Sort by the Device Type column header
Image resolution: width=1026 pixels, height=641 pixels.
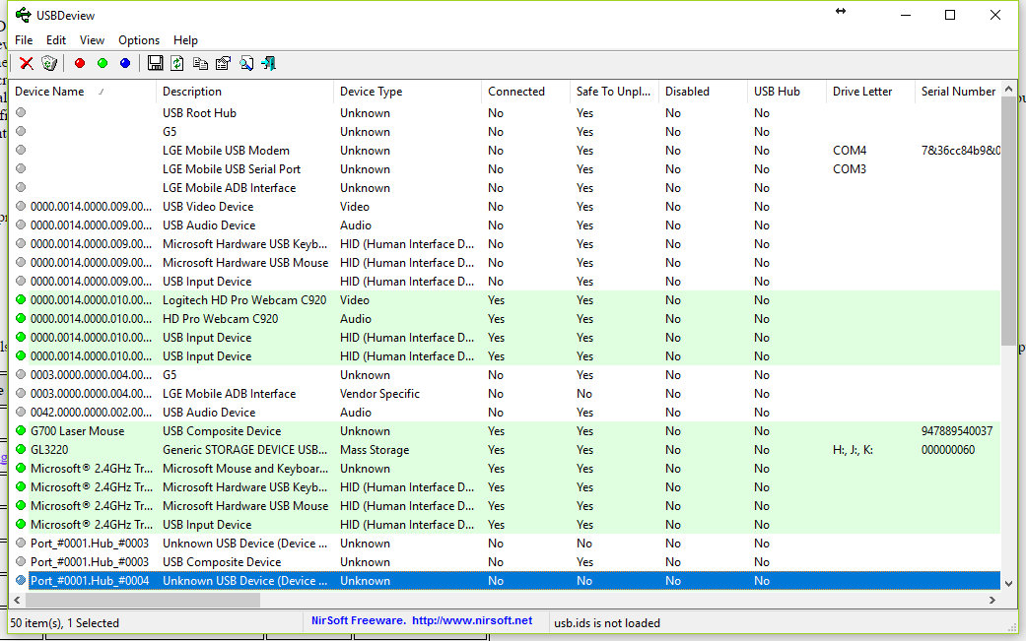coord(408,92)
